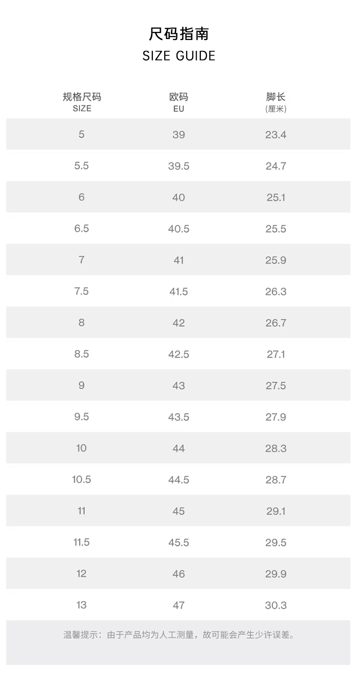Click EU size 44 cell
This screenshot has height=685, width=357.
coord(178,448)
